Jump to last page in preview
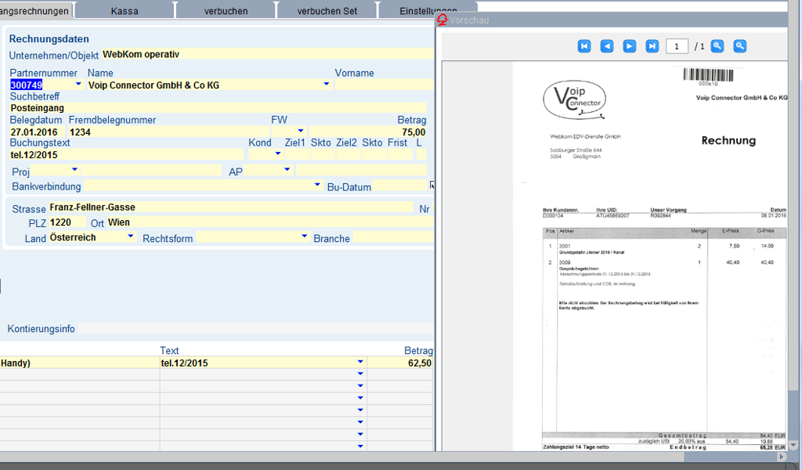This screenshot has height=470, width=802. point(652,46)
